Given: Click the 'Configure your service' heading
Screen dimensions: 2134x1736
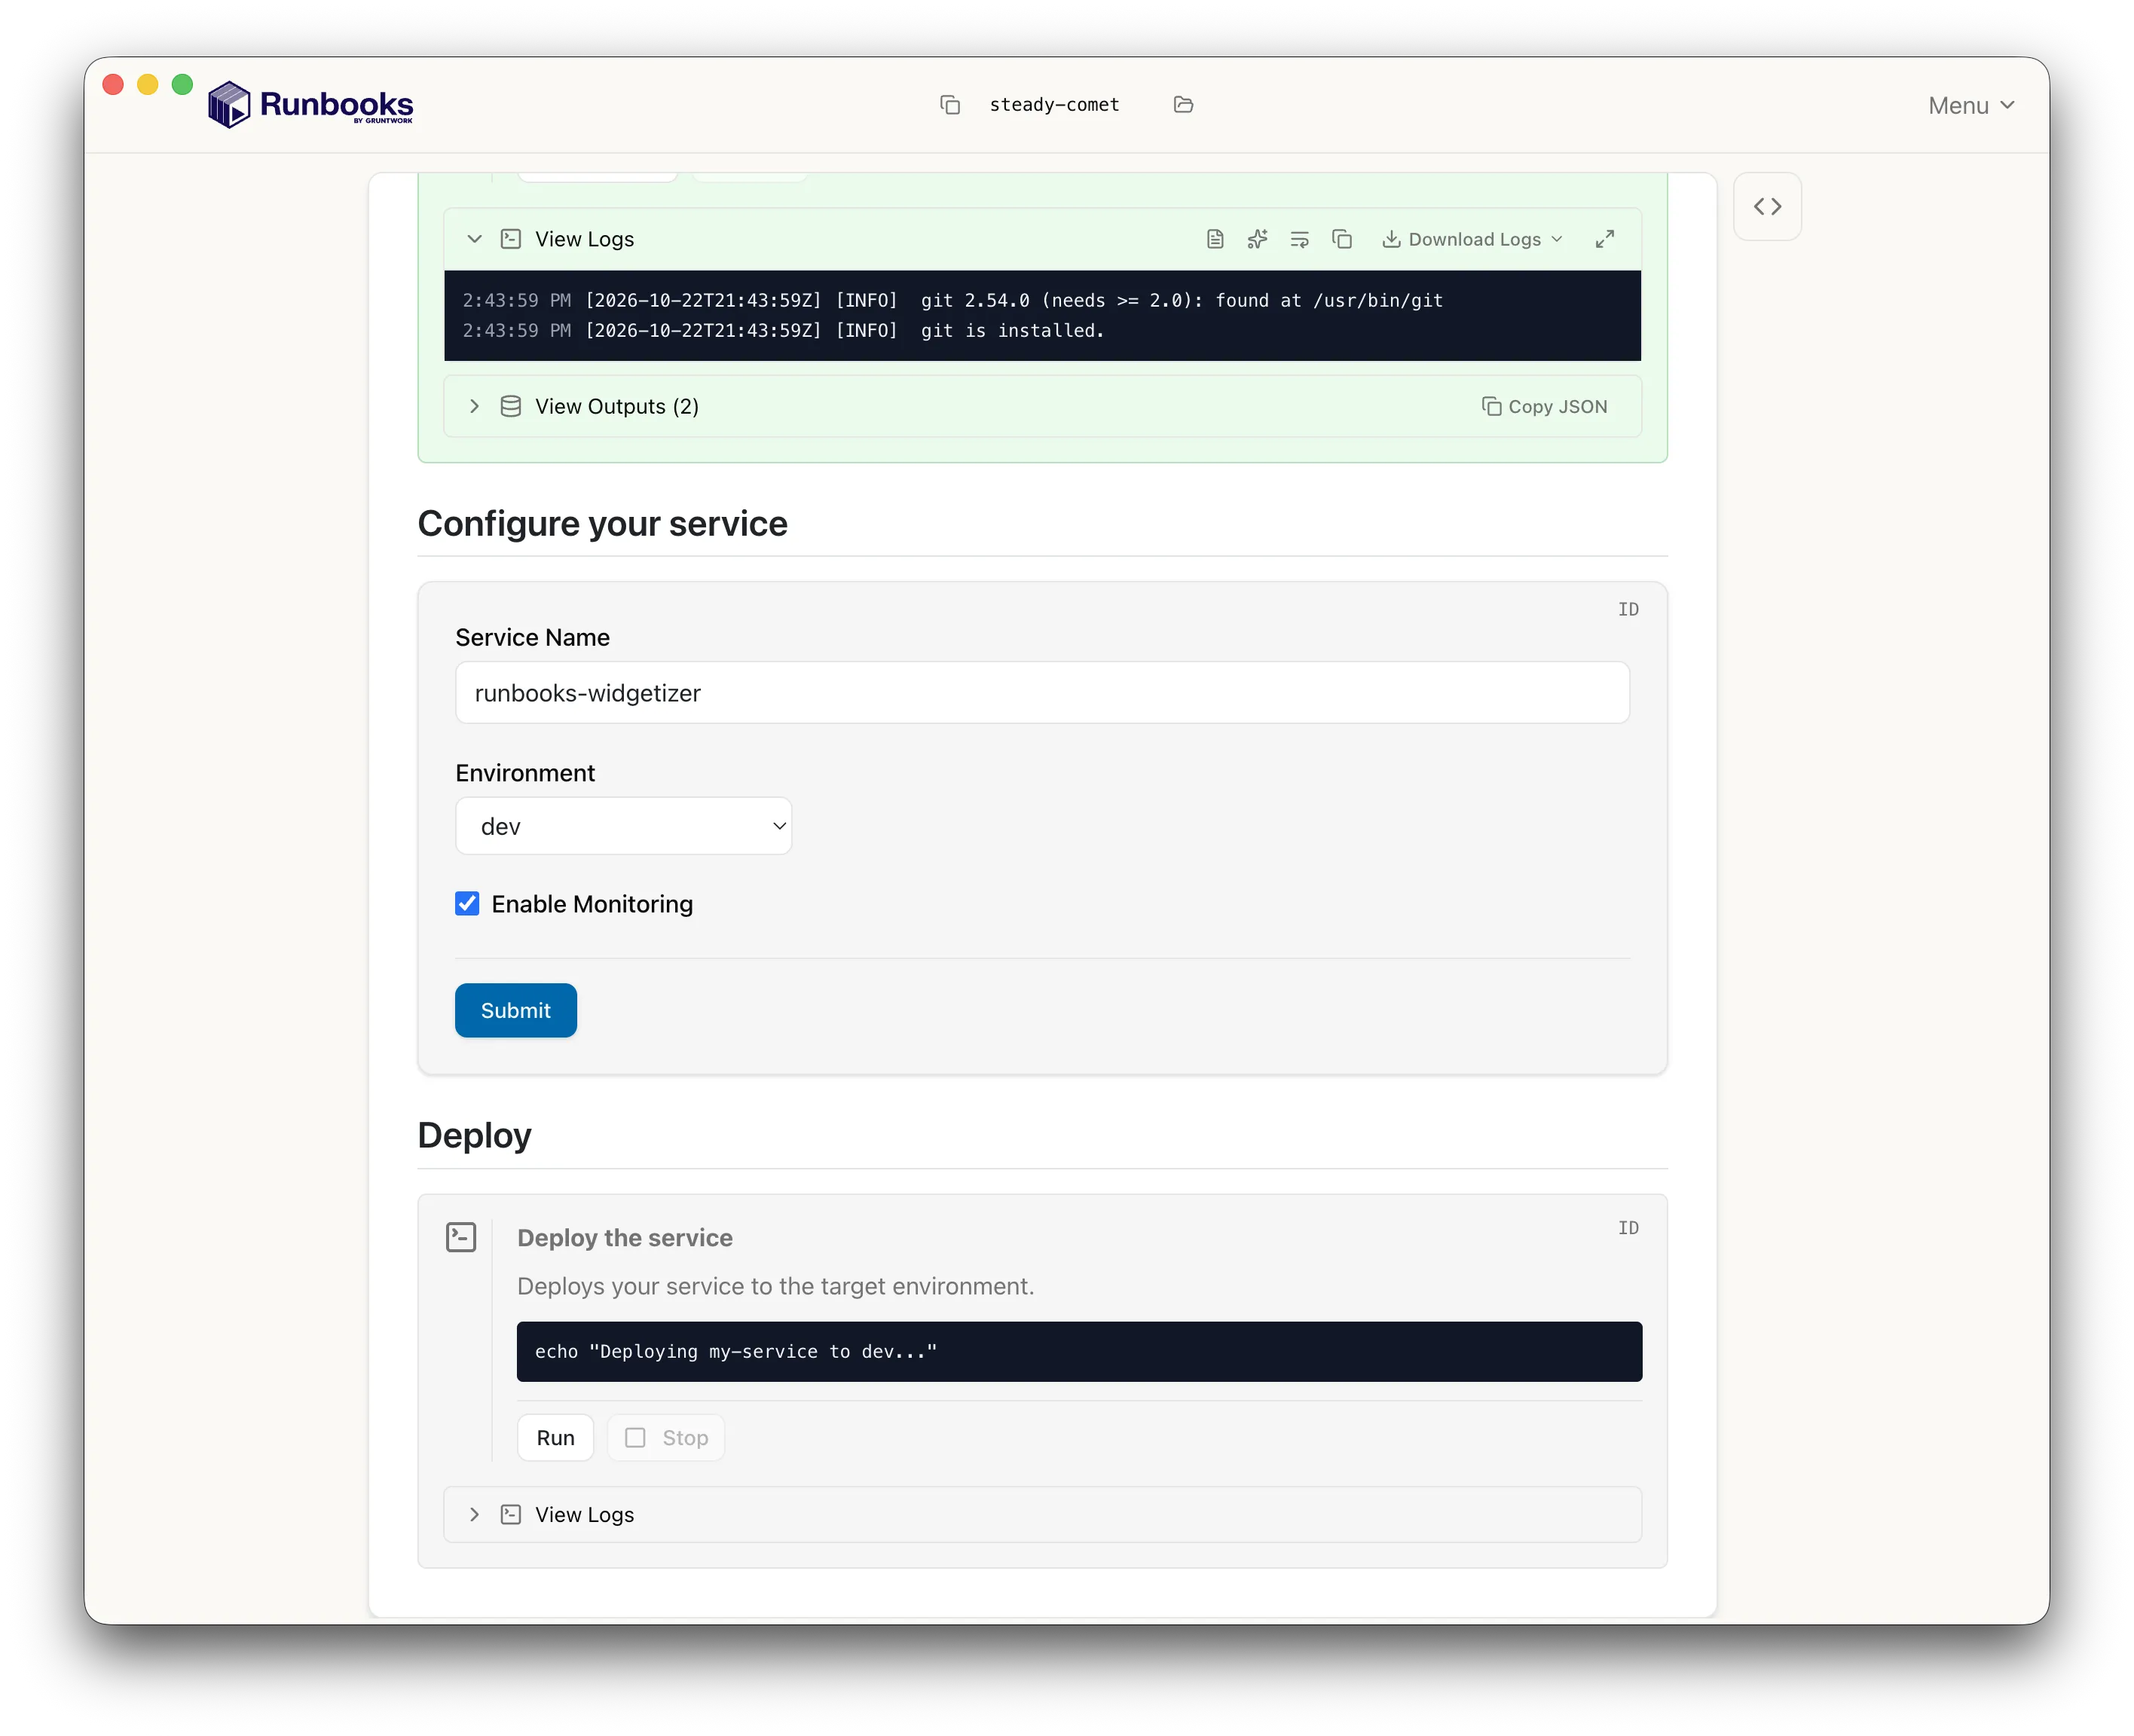Looking at the screenshot, I should tap(602, 523).
